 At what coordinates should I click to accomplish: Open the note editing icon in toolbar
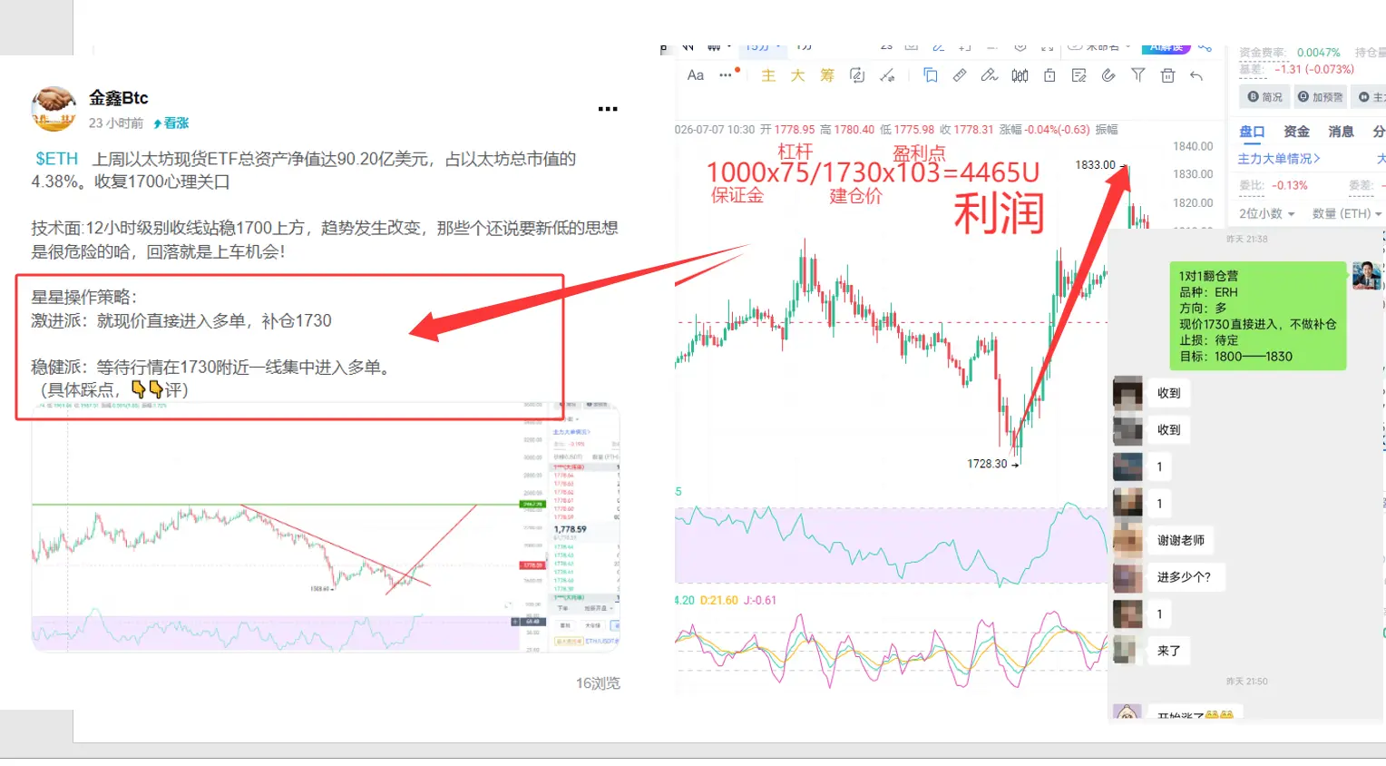(1079, 75)
